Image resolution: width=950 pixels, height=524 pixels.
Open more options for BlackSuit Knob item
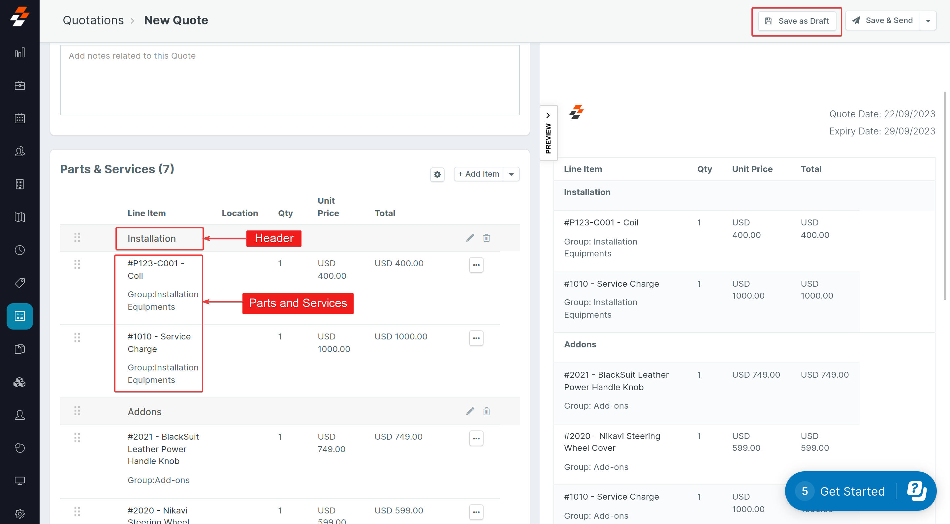tap(476, 438)
